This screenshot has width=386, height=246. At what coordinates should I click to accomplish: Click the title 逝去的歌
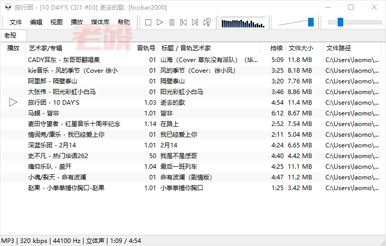173,103
